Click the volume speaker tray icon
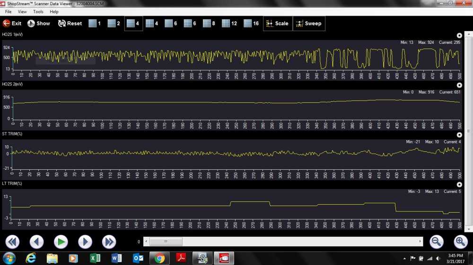473x265 pixels. coord(438,258)
